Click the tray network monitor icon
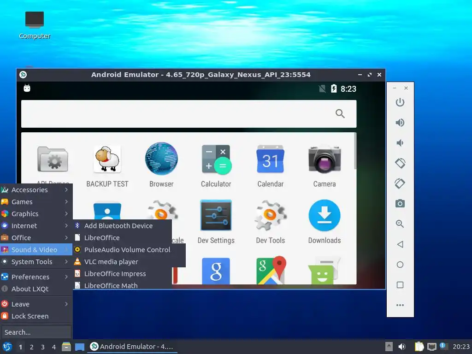The height and width of the screenshot is (354, 472). tap(431, 347)
